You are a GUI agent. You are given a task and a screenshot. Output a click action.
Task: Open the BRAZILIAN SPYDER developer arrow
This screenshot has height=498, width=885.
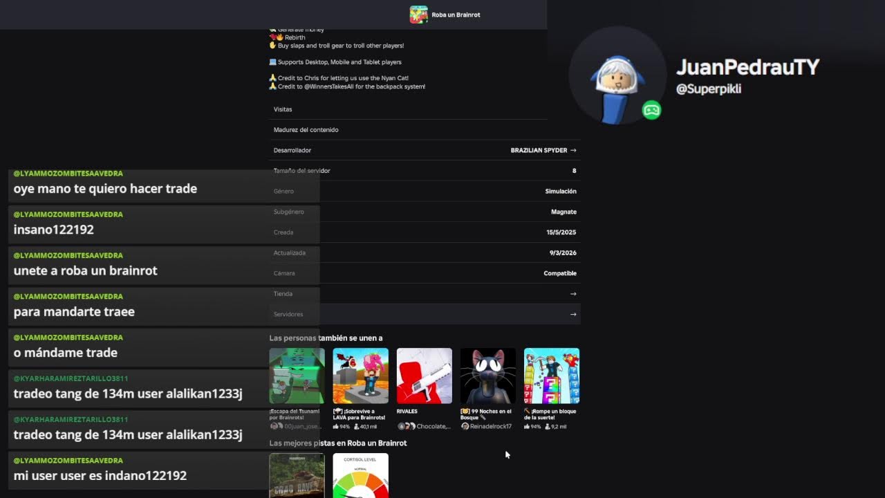point(573,150)
